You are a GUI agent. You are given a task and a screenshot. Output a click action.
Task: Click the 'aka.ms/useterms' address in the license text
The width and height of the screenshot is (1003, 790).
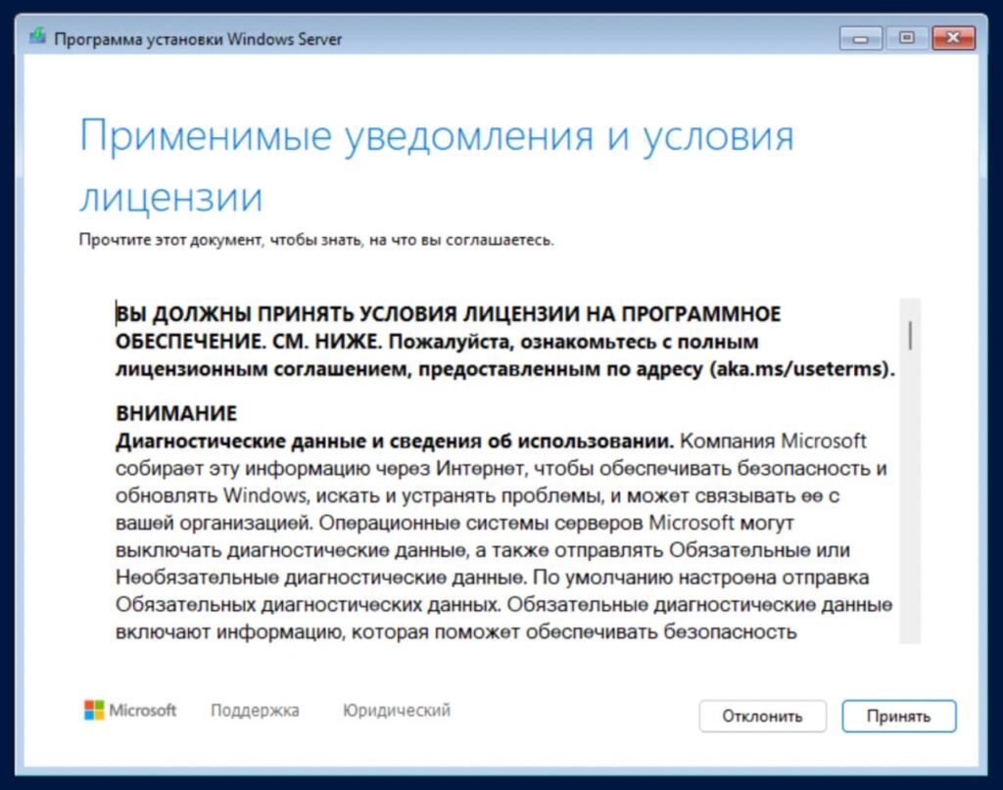point(799,369)
